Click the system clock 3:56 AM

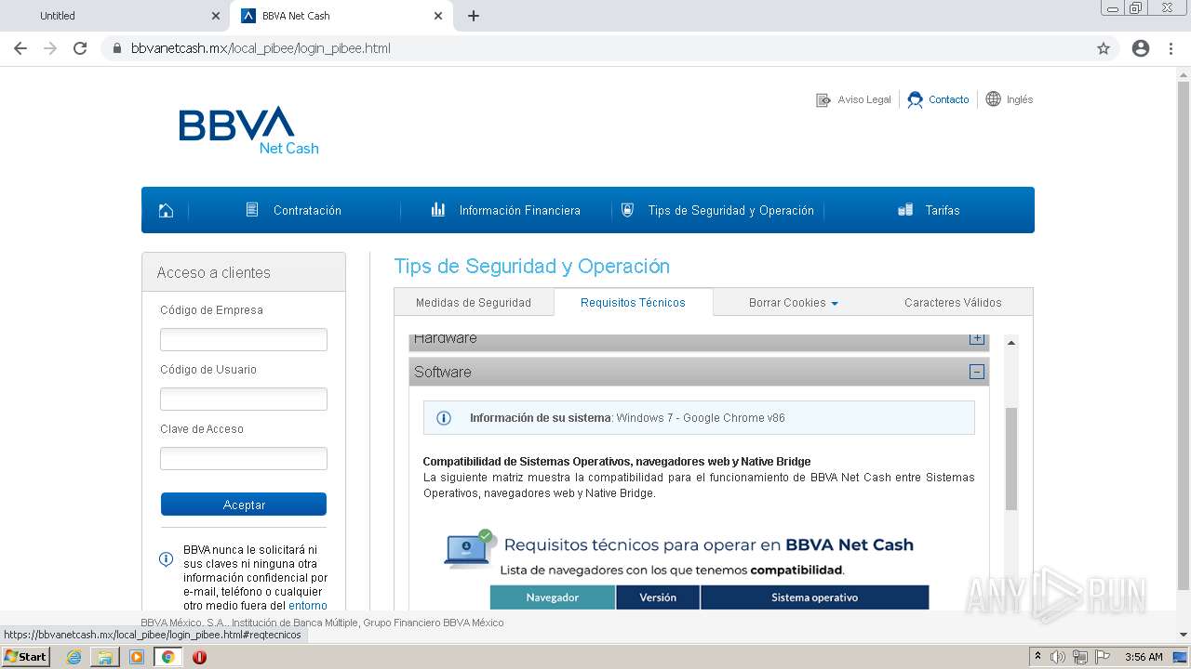tap(1144, 657)
